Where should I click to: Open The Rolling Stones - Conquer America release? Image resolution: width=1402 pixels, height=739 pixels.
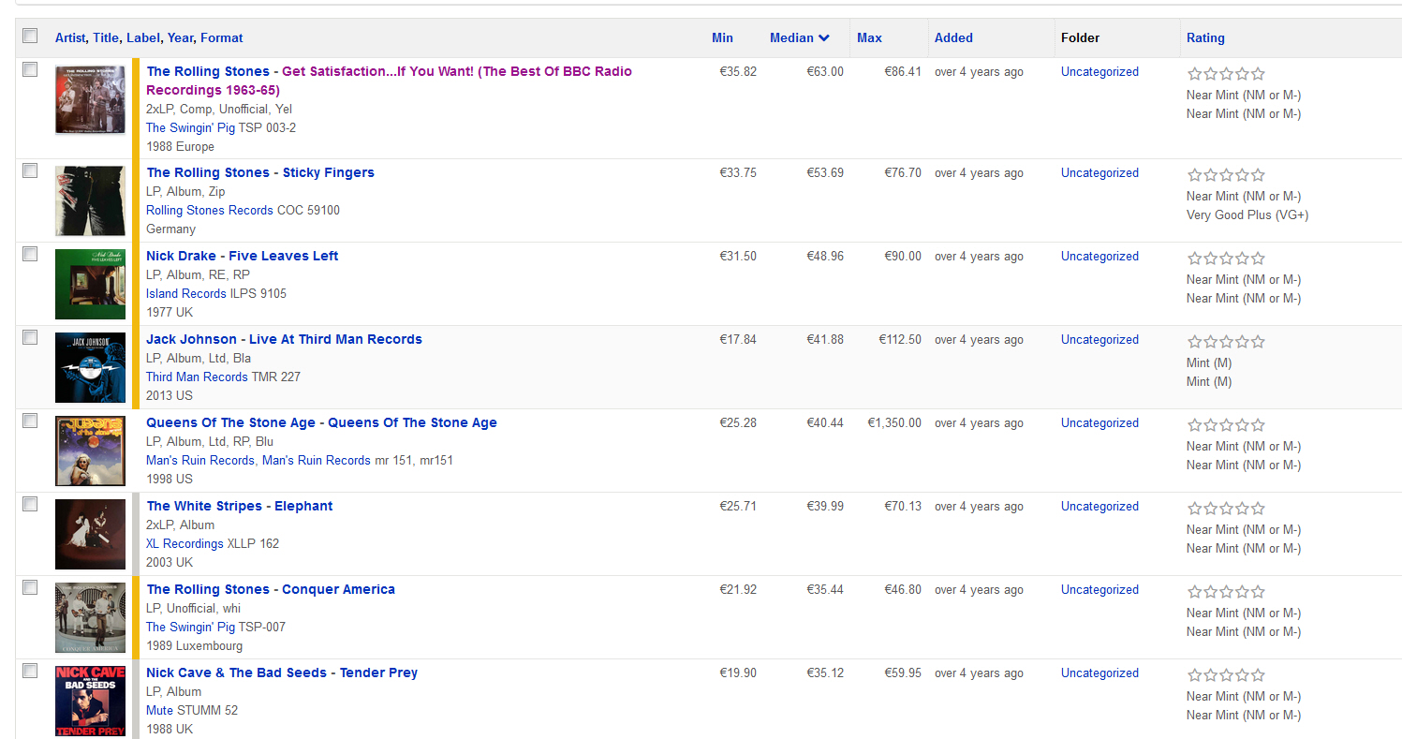point(271,589)
